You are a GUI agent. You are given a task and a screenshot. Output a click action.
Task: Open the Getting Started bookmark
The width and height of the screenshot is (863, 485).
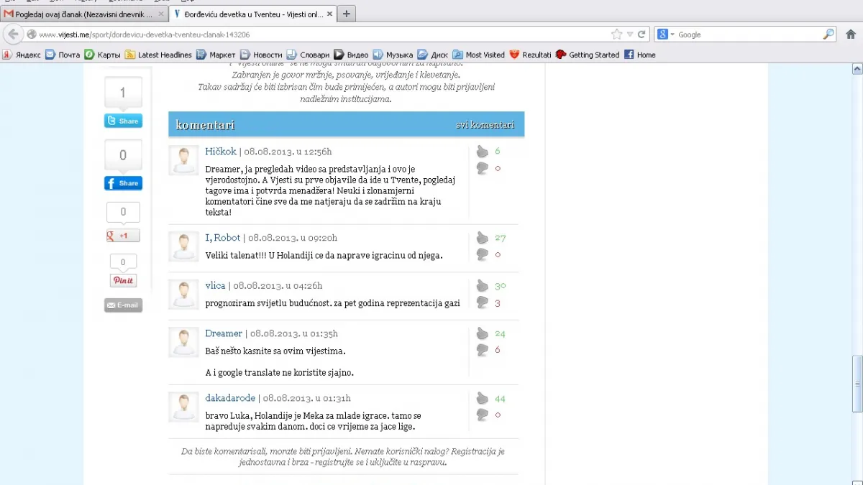coord(588,55)
